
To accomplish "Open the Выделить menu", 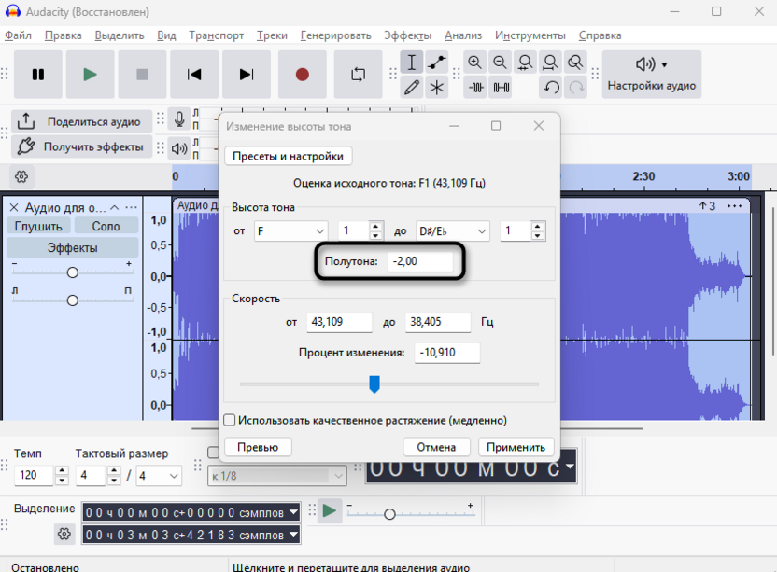I will coord(120,35).
